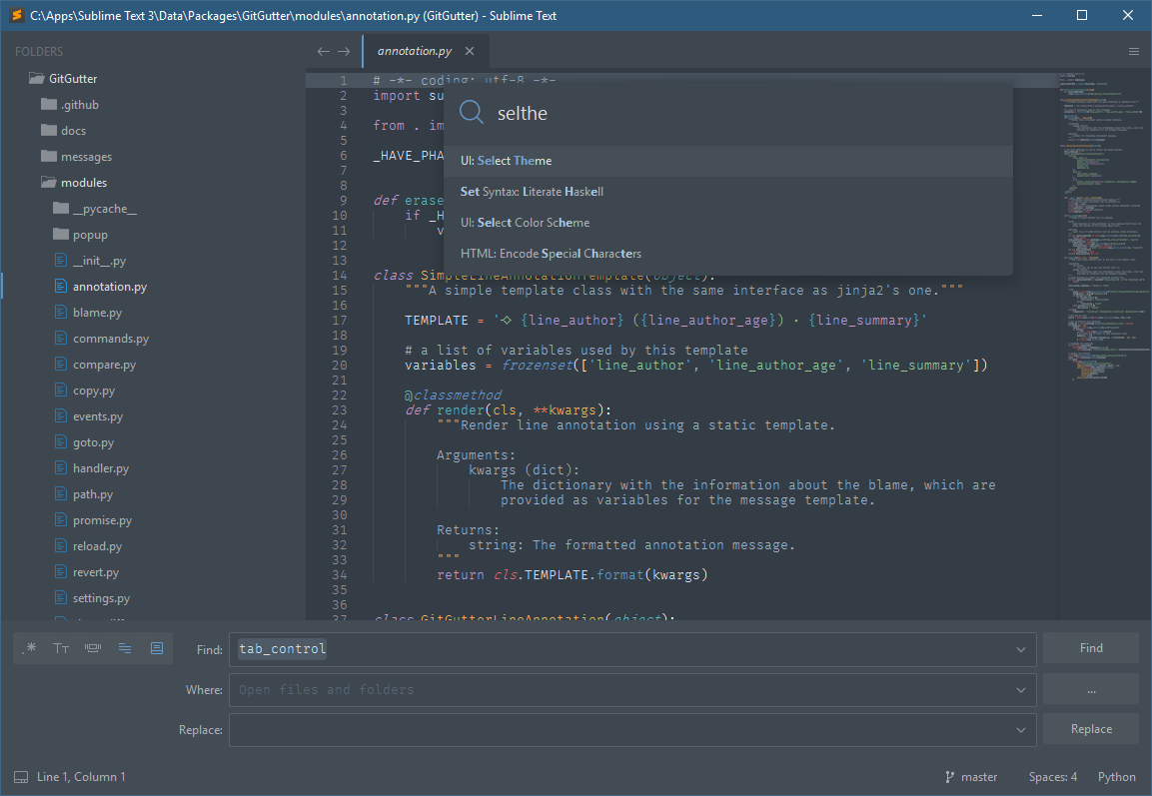Select Set Syntax: Literate Haskell entry
The height and width of the screenshot is (796, 1152).
[x=728, y=192]
